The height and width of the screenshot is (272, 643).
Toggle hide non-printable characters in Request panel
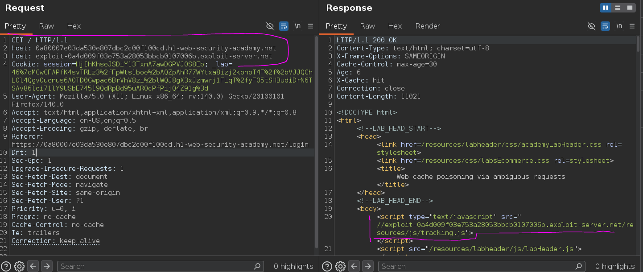[270, 26]
